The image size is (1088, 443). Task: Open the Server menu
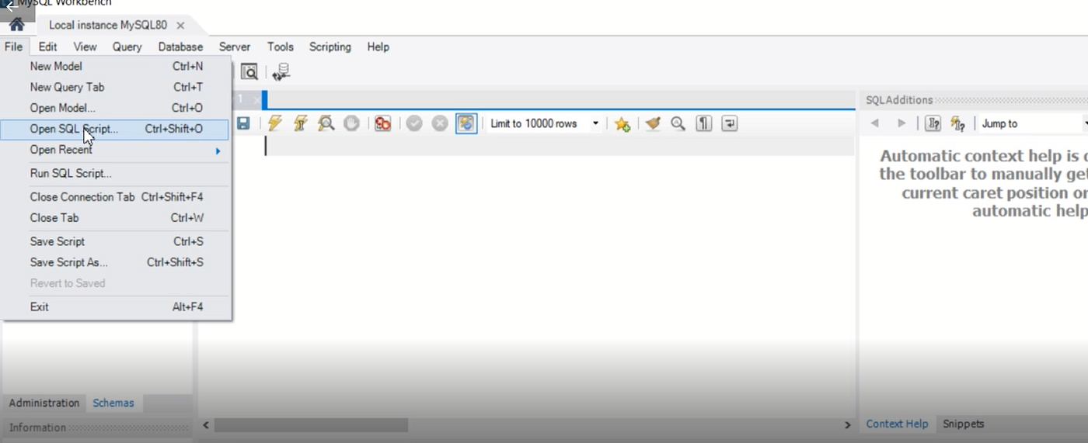coord(235,47)
